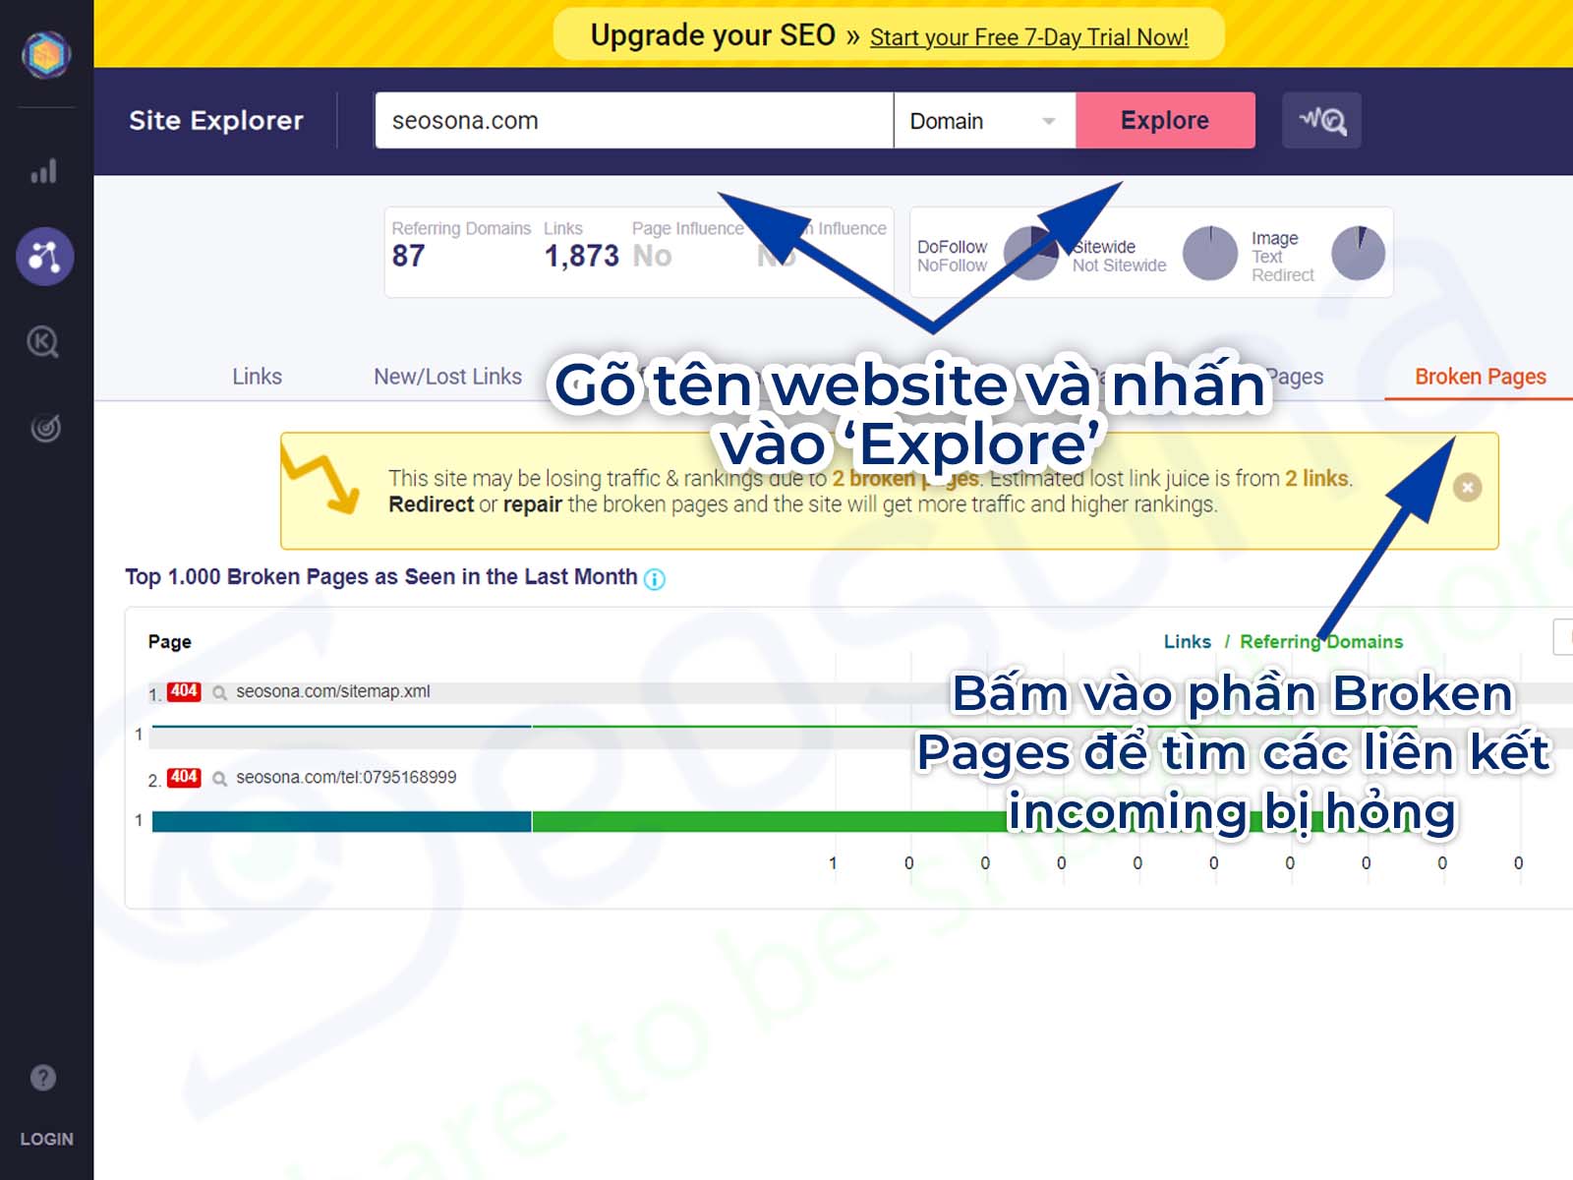Click the Image/Text/Redirect pie chart
The image size is (1573, 1180).
point(1358,254)
